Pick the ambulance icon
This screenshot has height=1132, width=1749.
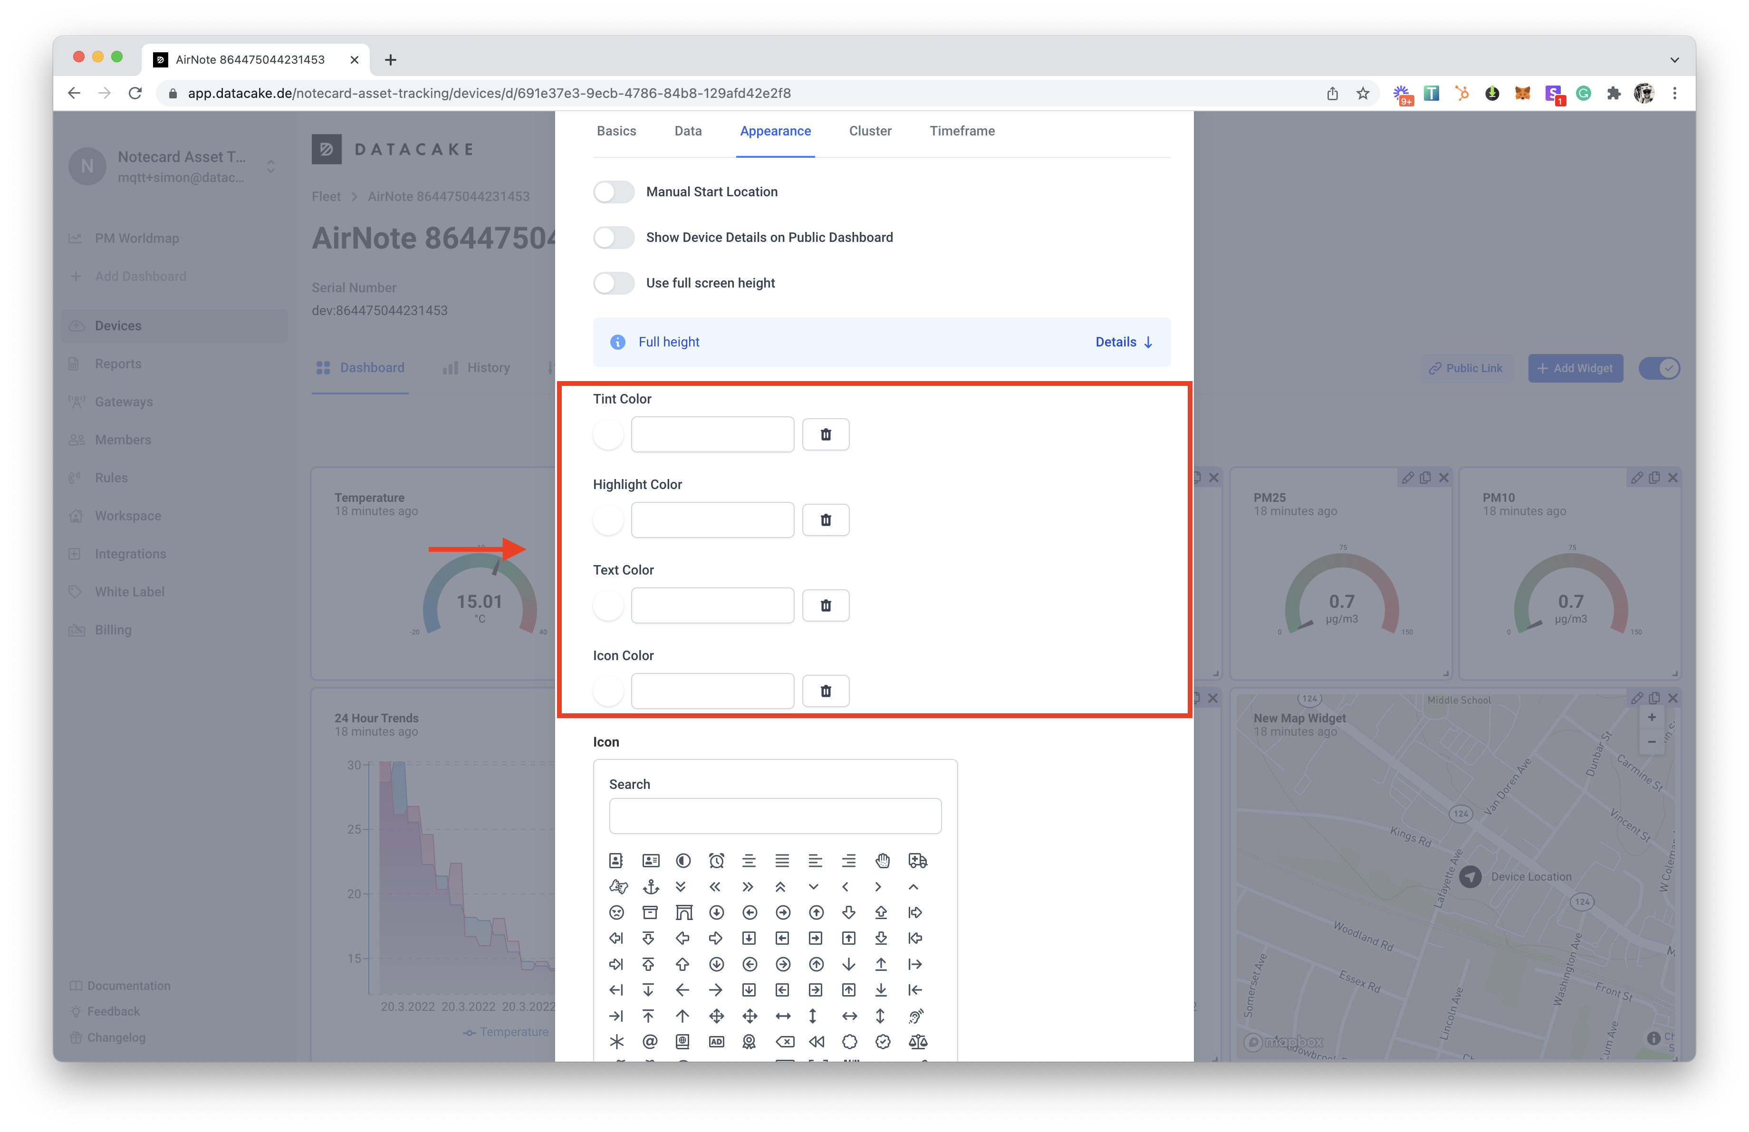[917, 860]
